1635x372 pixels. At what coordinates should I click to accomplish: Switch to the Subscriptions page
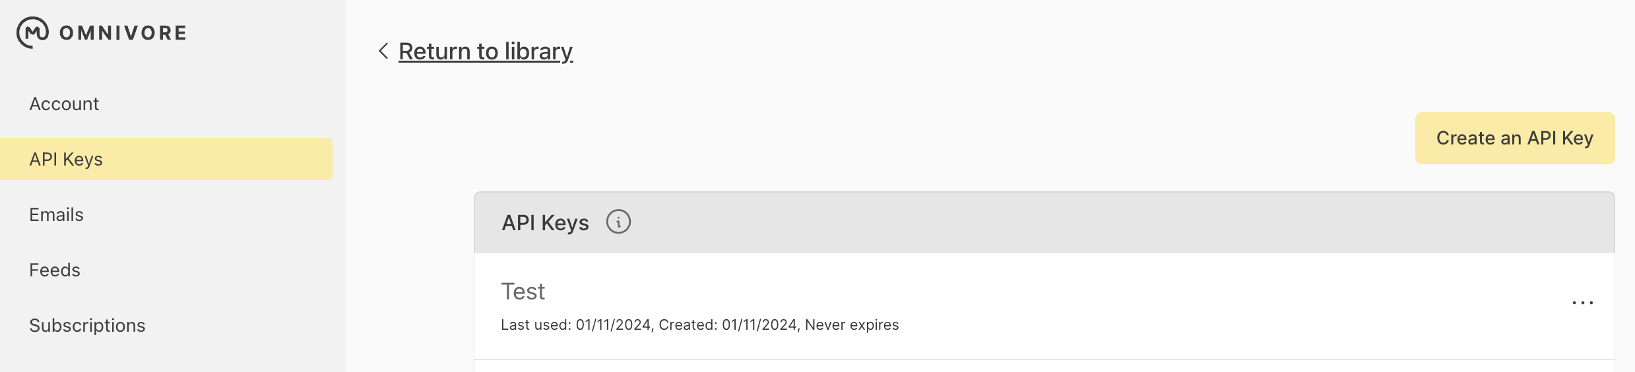(87, 325)
